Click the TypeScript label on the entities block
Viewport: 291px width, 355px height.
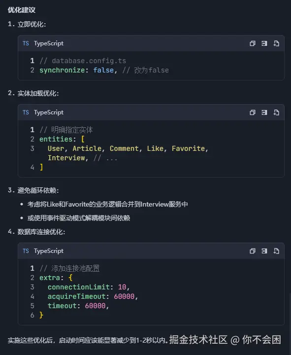point(49,112)
